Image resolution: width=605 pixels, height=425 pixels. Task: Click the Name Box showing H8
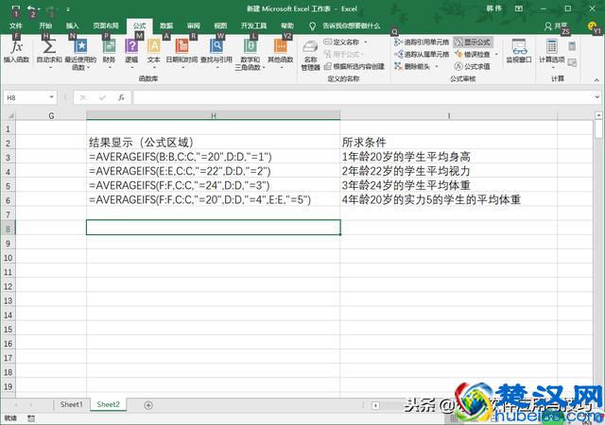(x=26, y=97)
